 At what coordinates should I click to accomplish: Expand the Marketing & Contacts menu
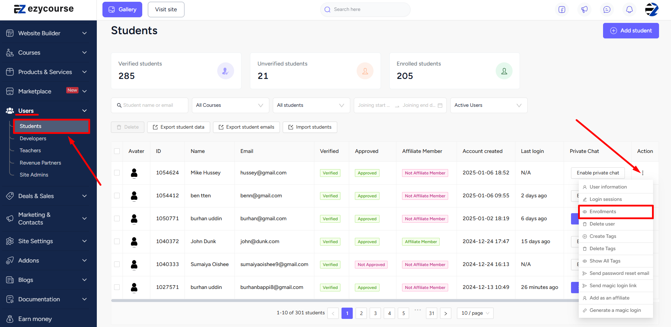(x=84, y=218)
